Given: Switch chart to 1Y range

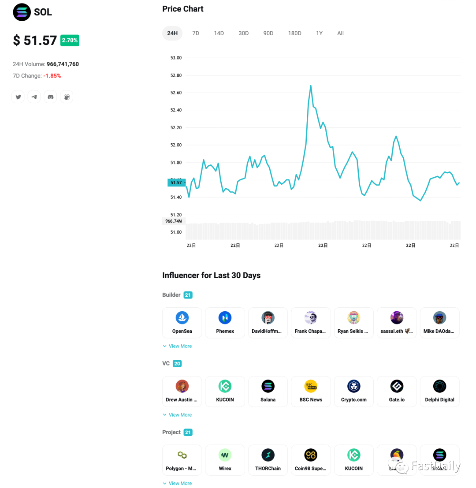Looking at the screenshot, I should tap(319, 34).
